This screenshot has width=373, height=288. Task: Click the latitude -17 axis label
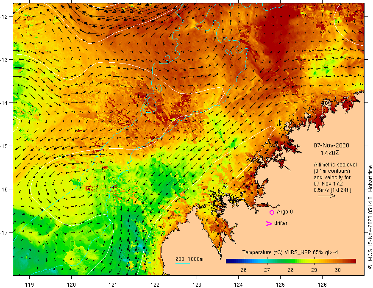[4, 232]
